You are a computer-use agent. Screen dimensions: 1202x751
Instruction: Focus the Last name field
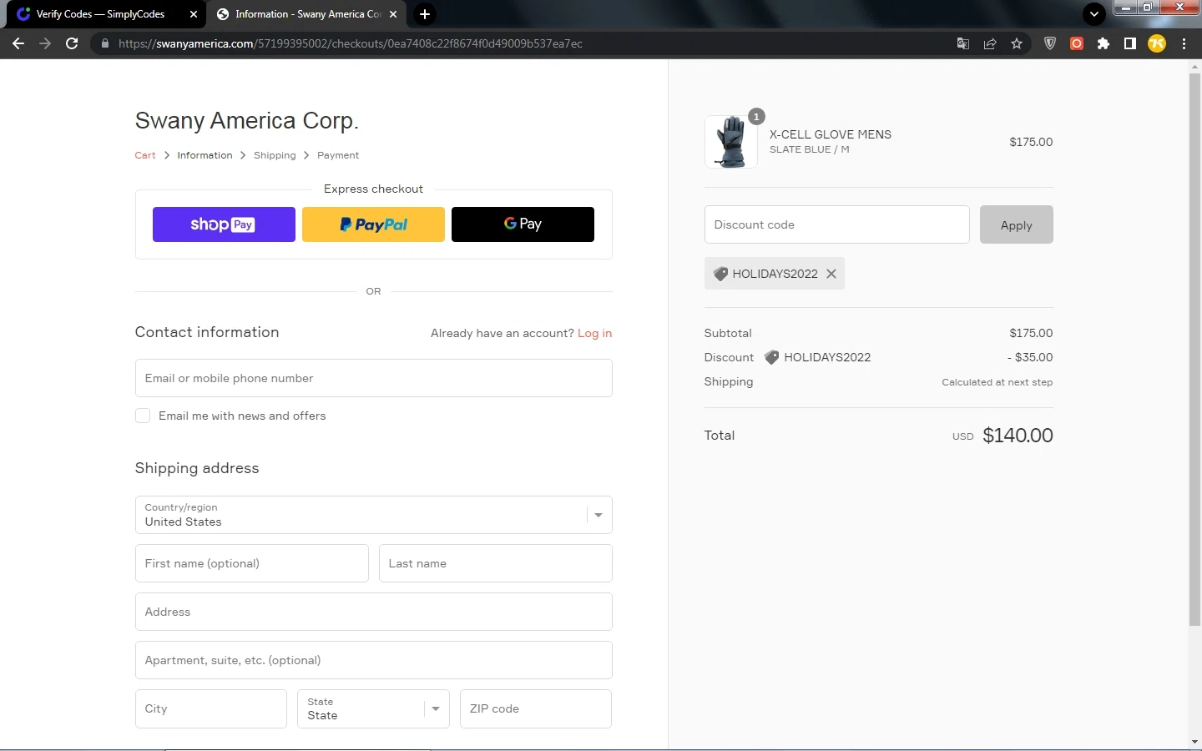tap(495, 563)
